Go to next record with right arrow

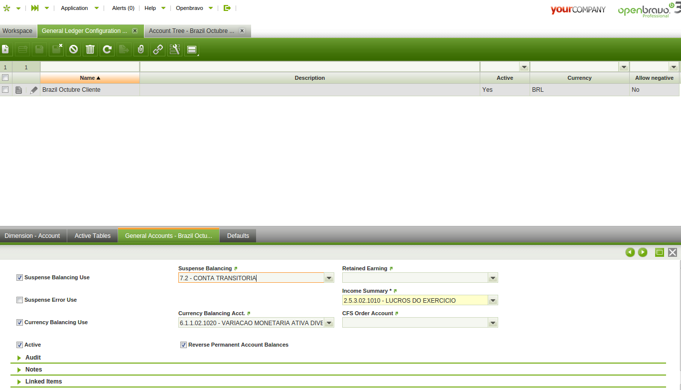[643, 252]
